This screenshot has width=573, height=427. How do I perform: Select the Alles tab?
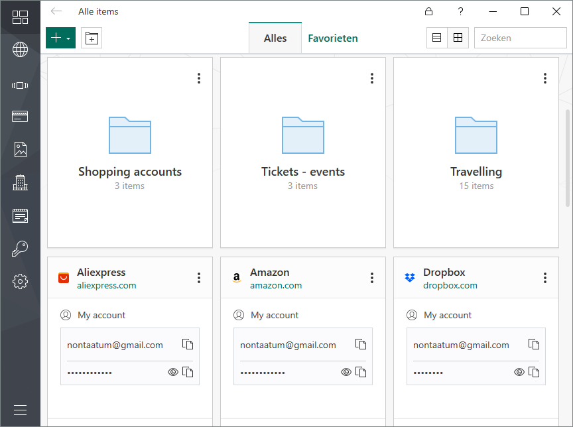275,38
